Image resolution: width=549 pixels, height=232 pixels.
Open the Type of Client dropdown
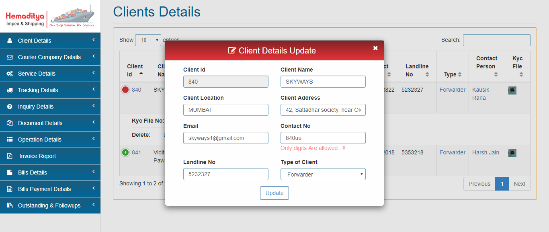323,174
